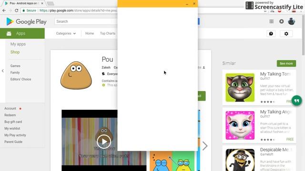This screenshot has height=171, width=305.
Task: Open My wishlist link
Action: click(x=12, y=128)
